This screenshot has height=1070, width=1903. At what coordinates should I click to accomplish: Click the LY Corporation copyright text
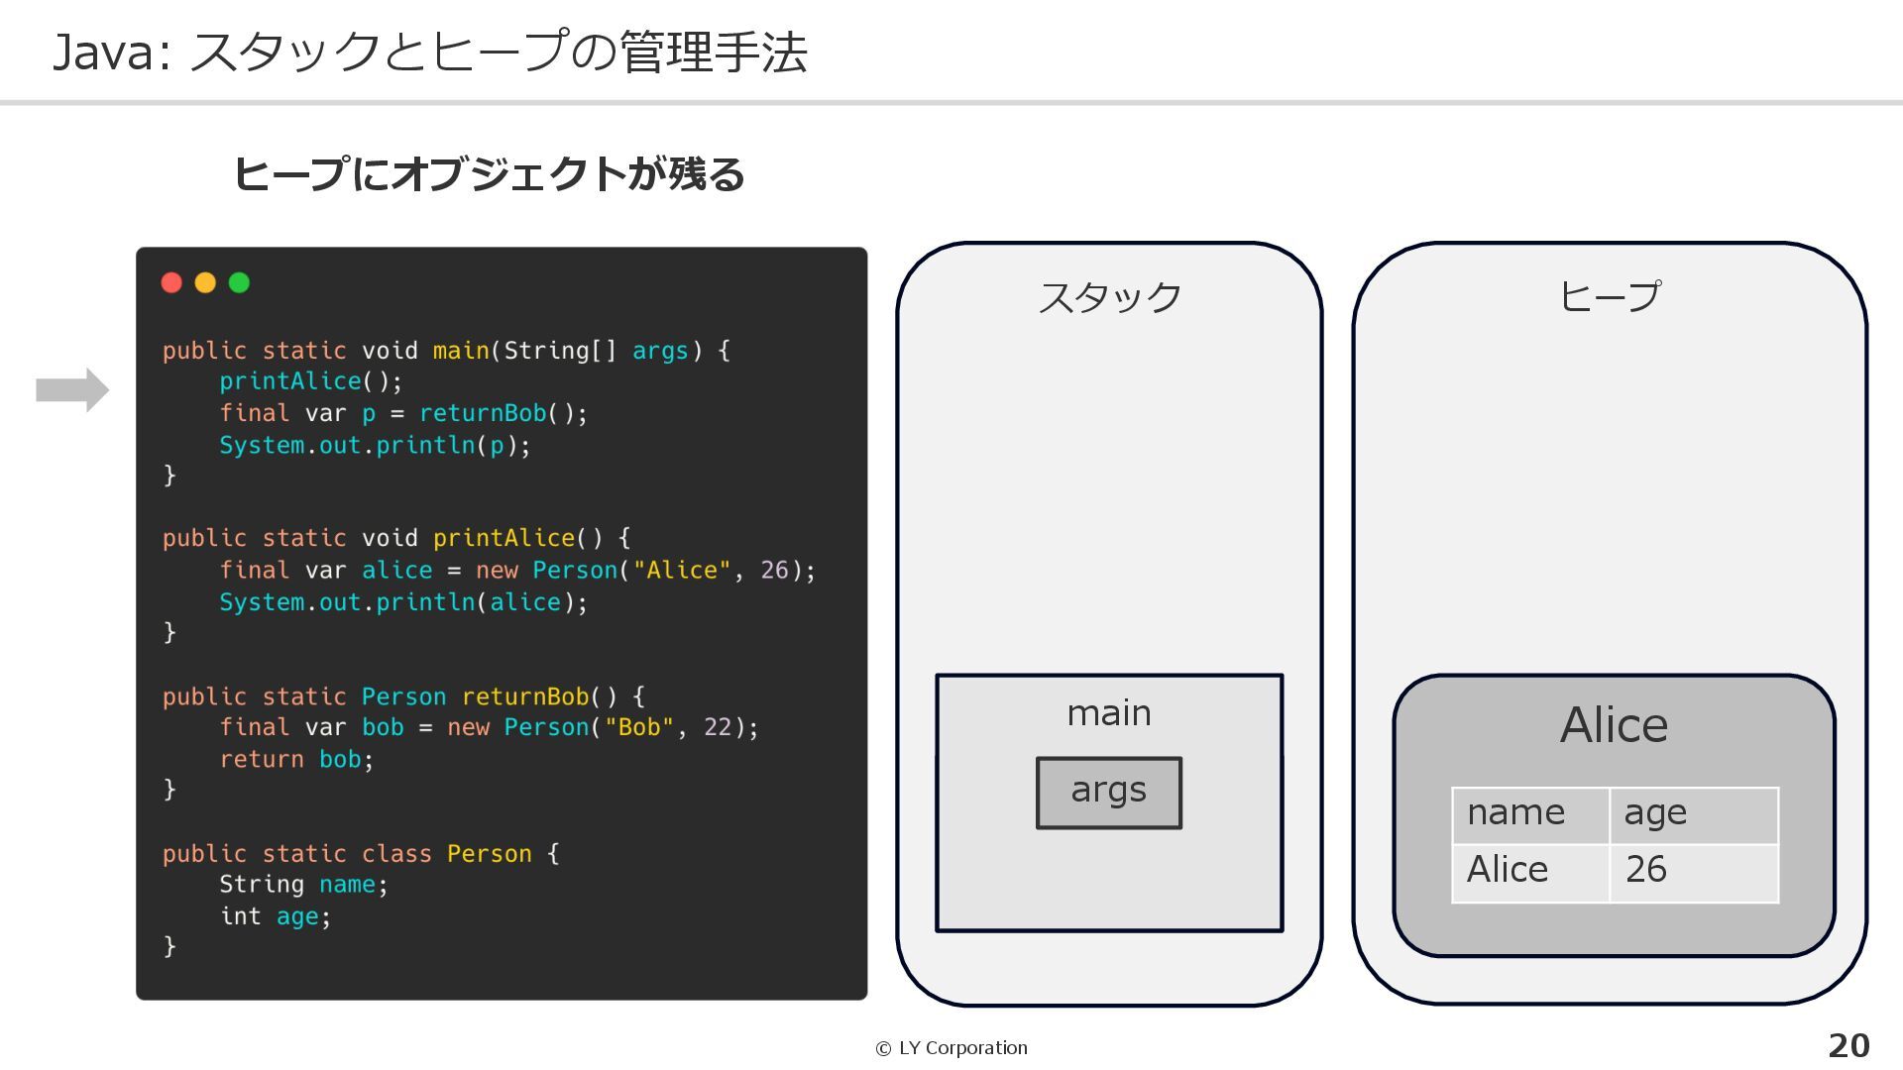tap(951, 1048)
